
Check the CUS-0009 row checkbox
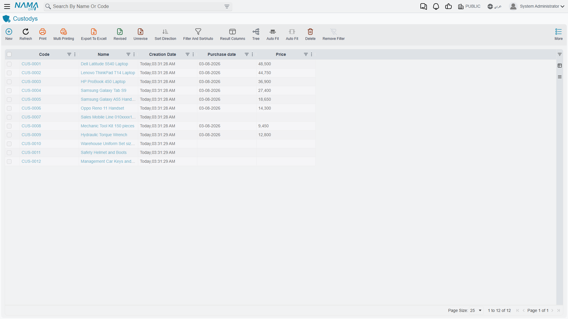point(9,135)
